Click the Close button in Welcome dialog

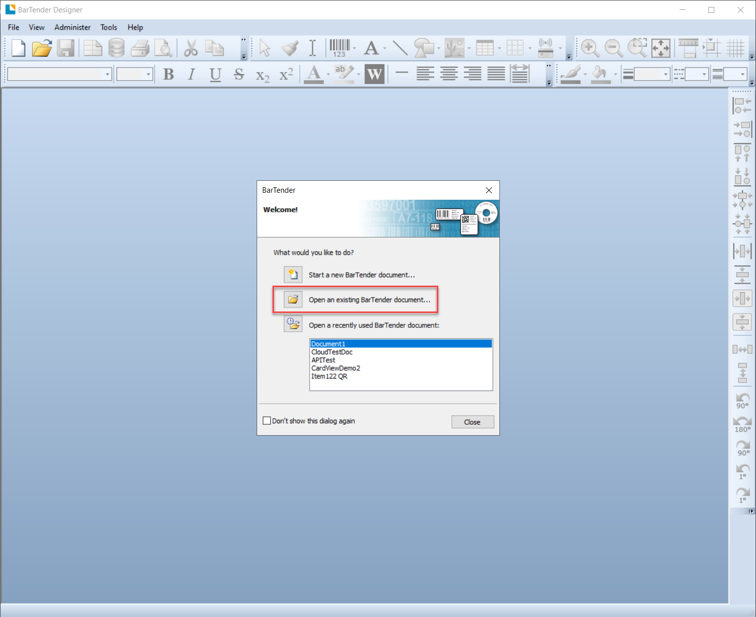tap(472, 422)
